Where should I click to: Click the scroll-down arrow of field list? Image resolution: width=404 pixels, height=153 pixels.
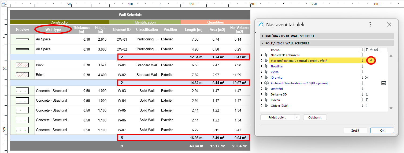point(391,108)
